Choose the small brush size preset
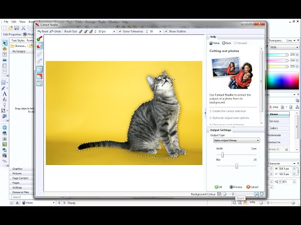301x225 pixels. (x=80, y=31)
